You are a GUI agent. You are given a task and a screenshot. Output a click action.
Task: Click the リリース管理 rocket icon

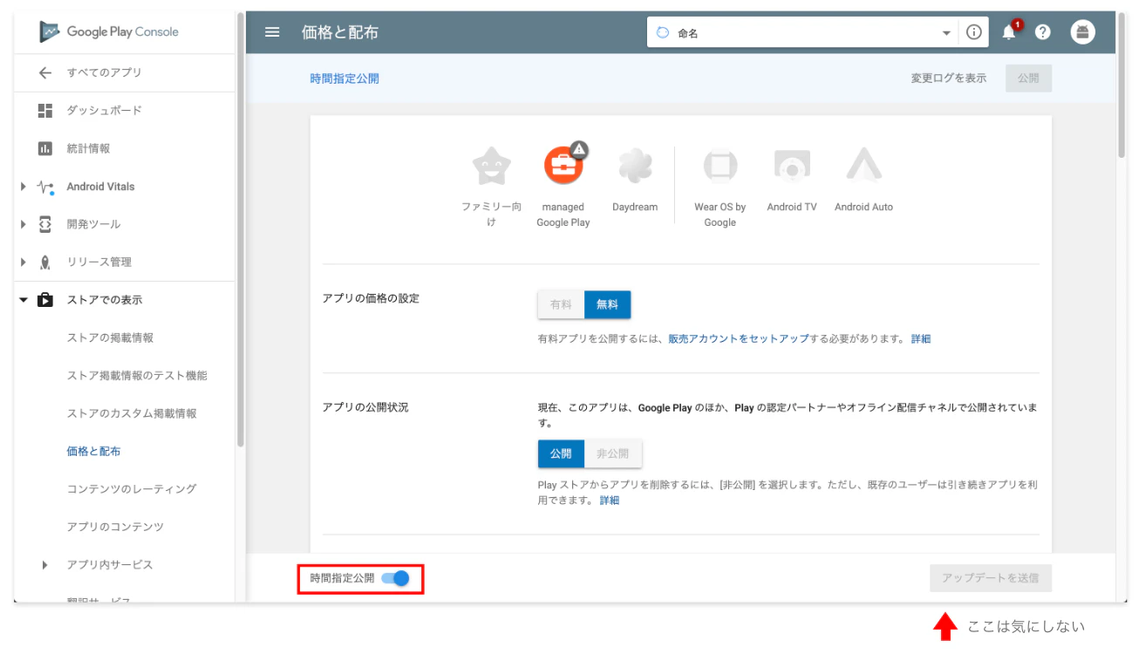tap(45, 262)
